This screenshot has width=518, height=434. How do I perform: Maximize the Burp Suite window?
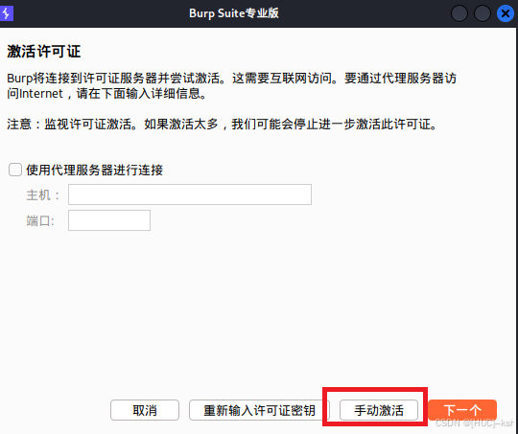tap(483, 13)
